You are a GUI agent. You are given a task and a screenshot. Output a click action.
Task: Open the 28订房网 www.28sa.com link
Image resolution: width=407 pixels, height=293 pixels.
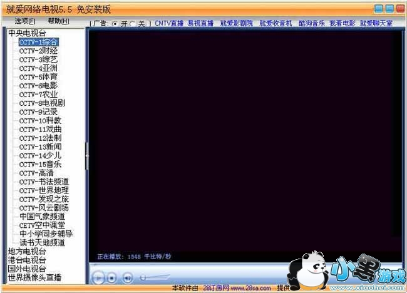coord(237,288)
